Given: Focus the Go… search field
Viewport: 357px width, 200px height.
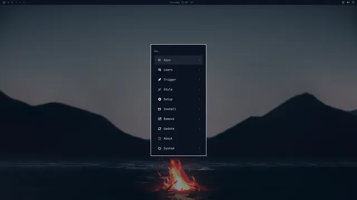Looking at the screenshot, I should [178, 51].
